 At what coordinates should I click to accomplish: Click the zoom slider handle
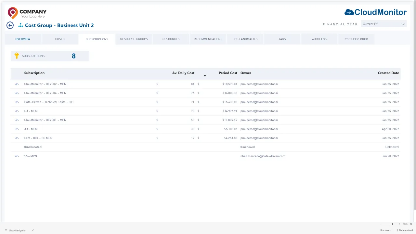click(x=392, y=224)
